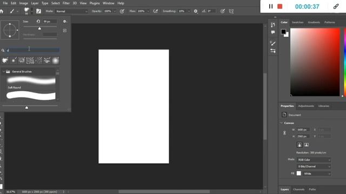Reset brush size using the circular arrow icon
Viewport: 346px width, 194px height.
(38, 22)
